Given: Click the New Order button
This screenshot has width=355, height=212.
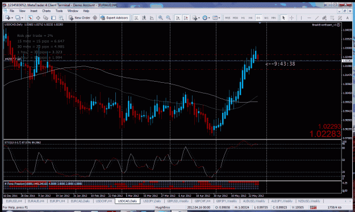Looking at the screenshot, I should tap(80, 18).
